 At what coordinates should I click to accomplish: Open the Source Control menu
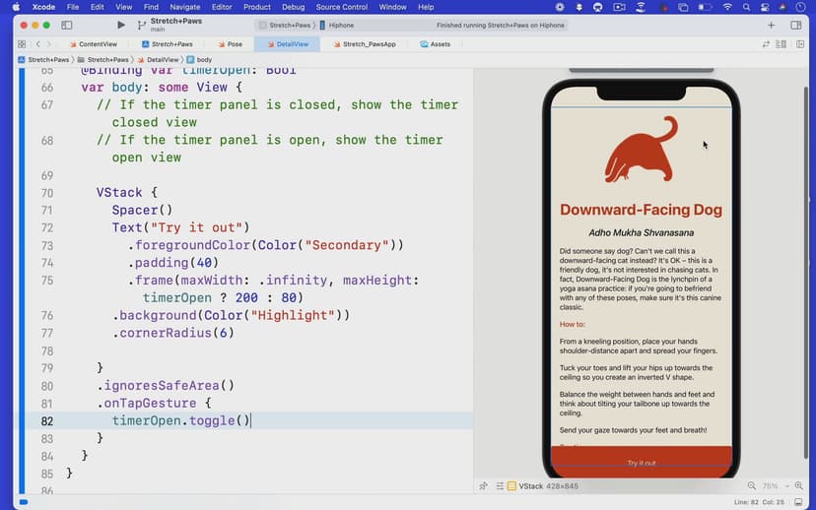click(341, 7)
